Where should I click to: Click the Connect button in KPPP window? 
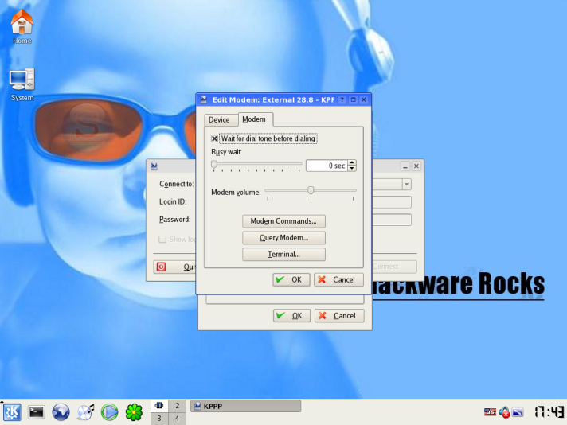point(394,267)
